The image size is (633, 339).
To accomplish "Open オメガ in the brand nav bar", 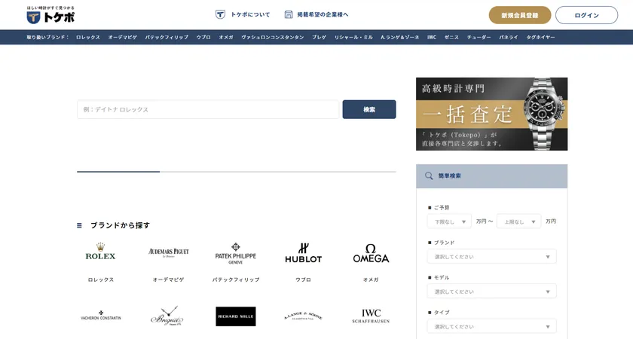I will [226, 37].
